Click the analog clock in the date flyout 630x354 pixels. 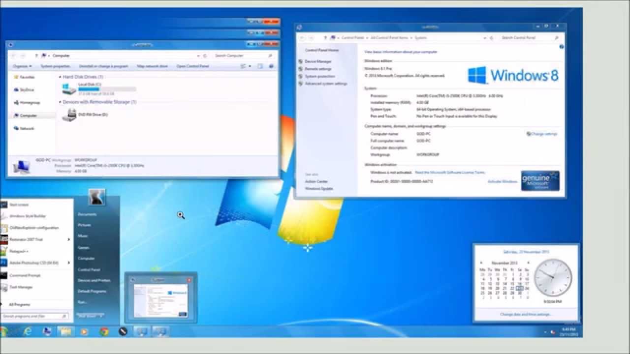tap(553, 278)
